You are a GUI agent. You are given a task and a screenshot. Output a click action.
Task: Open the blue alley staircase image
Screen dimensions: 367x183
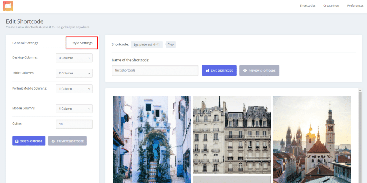click(152, 139)
